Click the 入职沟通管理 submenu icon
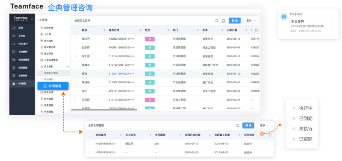This screenshot has width=342, height=161. (x=42, y=60)
